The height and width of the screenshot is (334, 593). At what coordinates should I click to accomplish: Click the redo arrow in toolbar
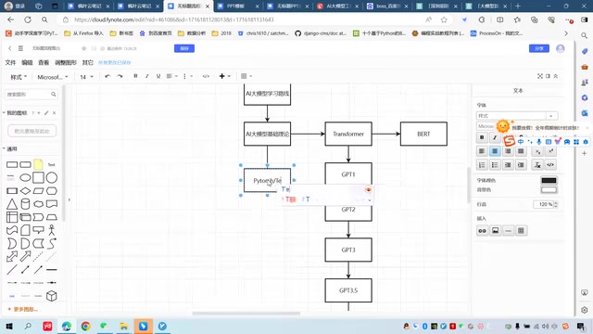pyautogui.click(x=120, y=76)
